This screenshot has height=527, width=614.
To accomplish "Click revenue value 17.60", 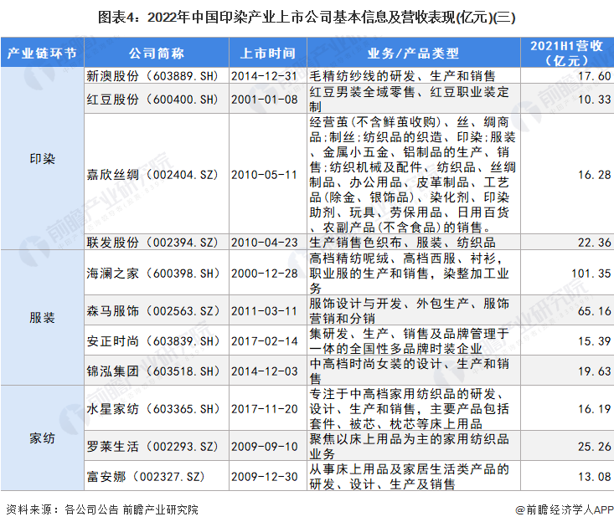I will 595,76.
